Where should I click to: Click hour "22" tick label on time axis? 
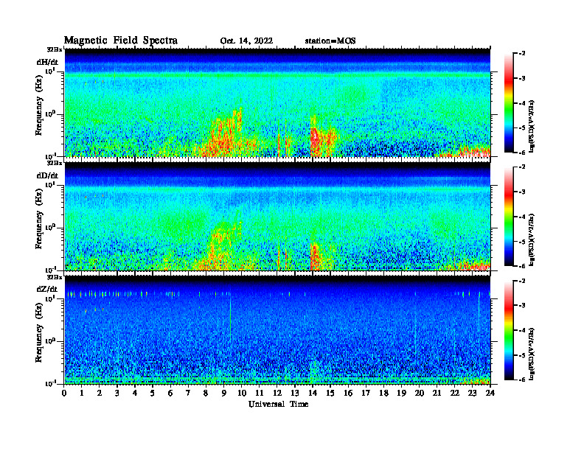[x=455, y=393]
